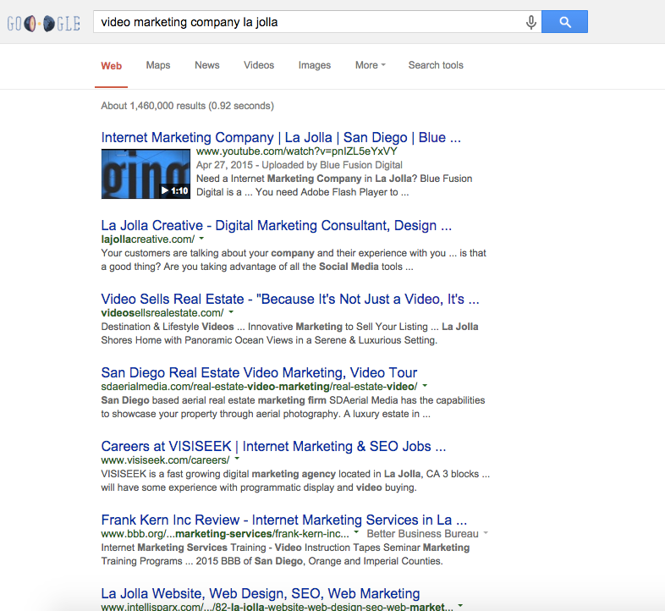Viewport: 665px width, 611px height.
Task: Expand arrow next to intellisparx.com URL
Action: pos(460,605)
